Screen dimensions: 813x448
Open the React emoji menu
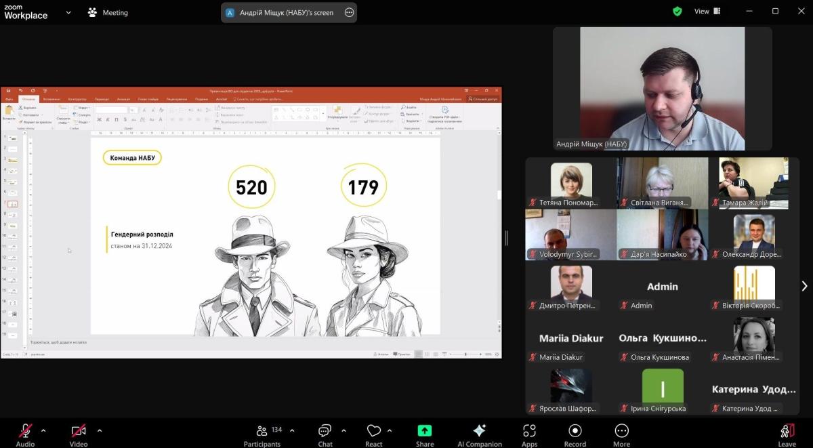373,432
